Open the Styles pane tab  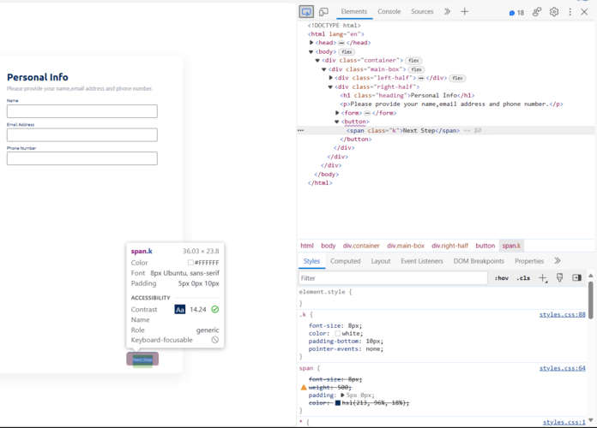pos(311,261)
